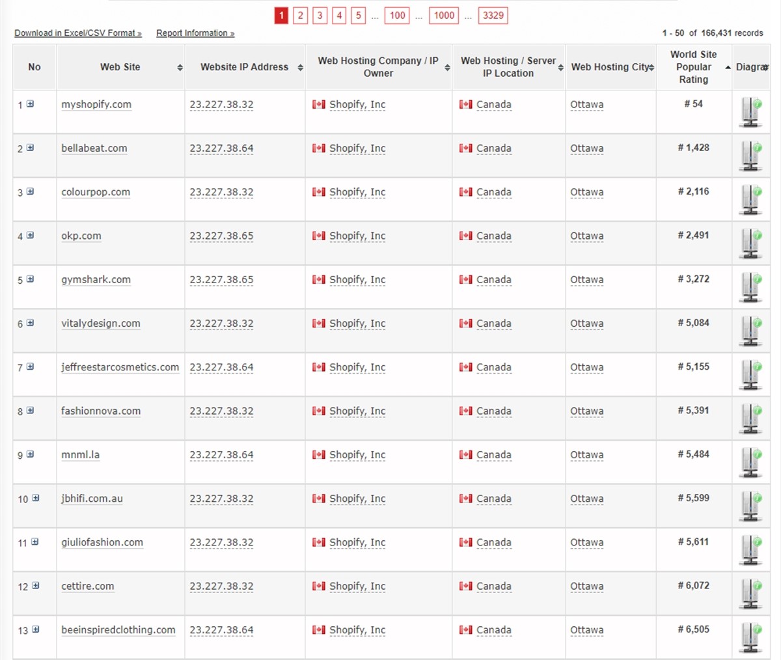
Task: Click the No column header
Action: (34, 67)
